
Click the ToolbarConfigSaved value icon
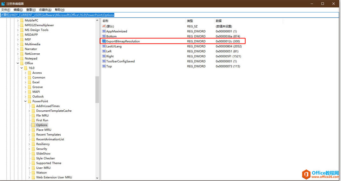(104, 61)
